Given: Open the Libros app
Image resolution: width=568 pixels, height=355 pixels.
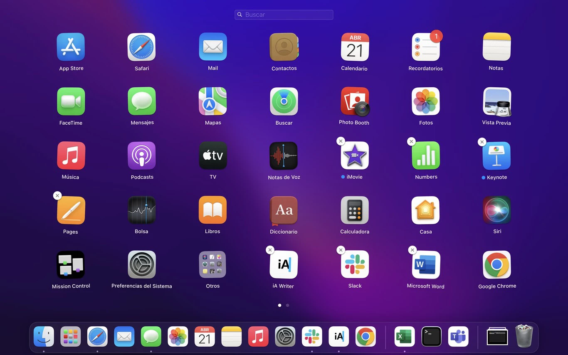Looking at the screenshot, I should (212, 210).
